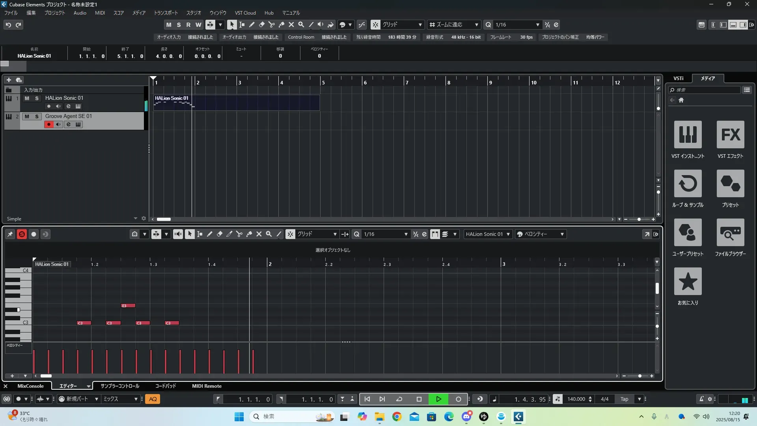Screen dimensions: 757x426
Task: Switch to the MixConsole tab
Action: (30, 386)
